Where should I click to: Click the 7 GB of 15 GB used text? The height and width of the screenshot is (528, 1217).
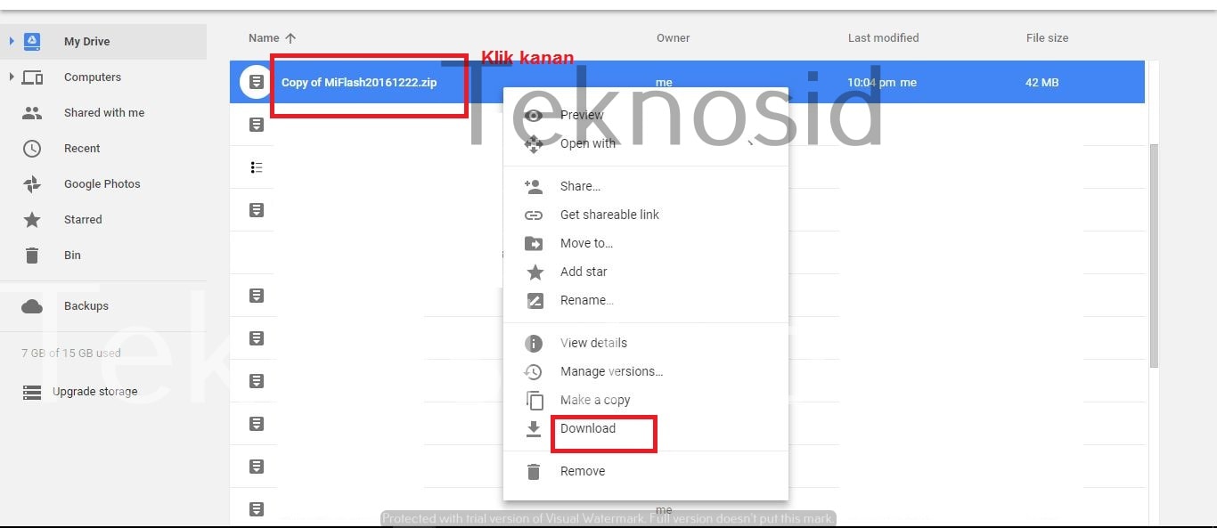point(71,353)
